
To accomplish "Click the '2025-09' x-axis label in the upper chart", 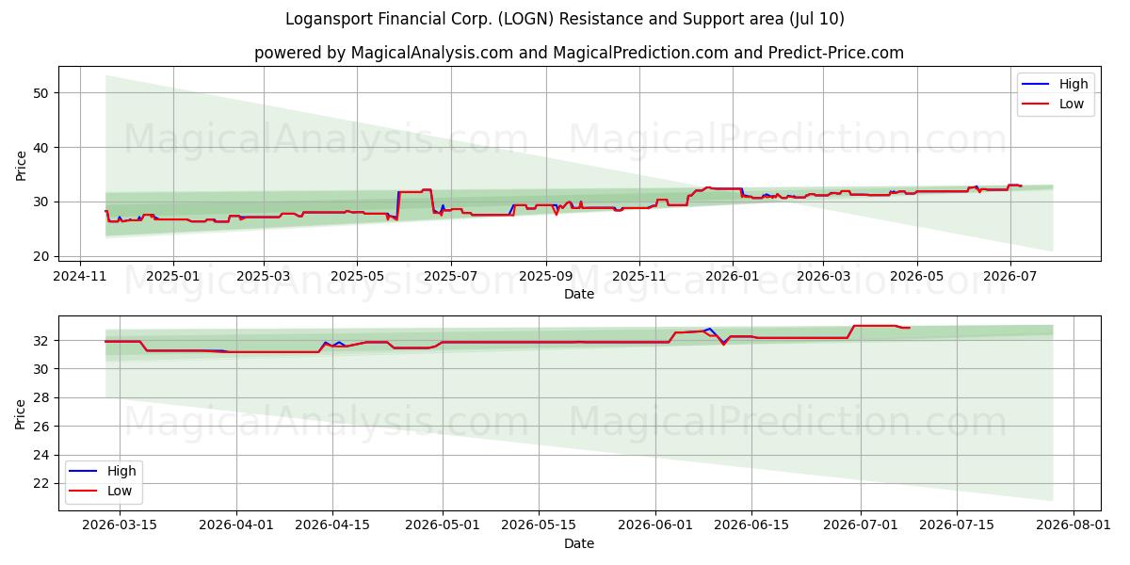I will 546,277.
